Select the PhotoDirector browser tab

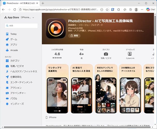tap(21, 3)
